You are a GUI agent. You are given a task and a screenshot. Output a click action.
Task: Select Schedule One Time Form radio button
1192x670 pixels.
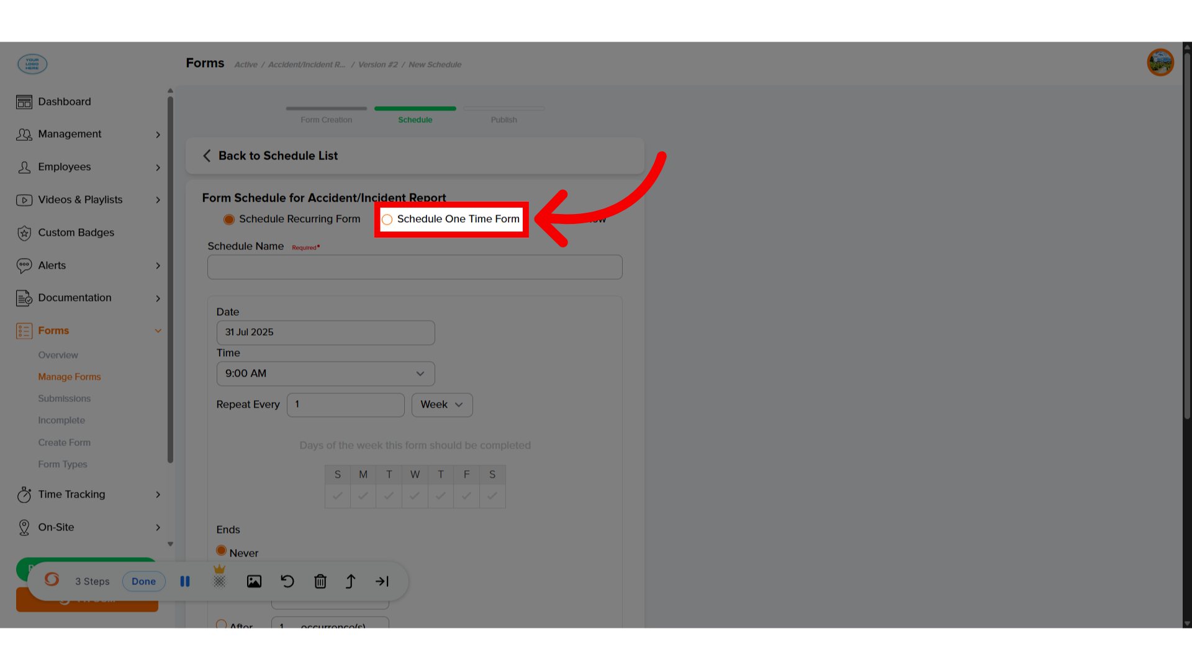pos(387,220)
